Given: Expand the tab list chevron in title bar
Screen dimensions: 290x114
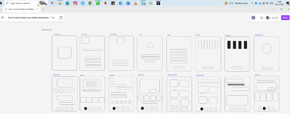Looking at the screenshot, I should [x=266, y=9].
